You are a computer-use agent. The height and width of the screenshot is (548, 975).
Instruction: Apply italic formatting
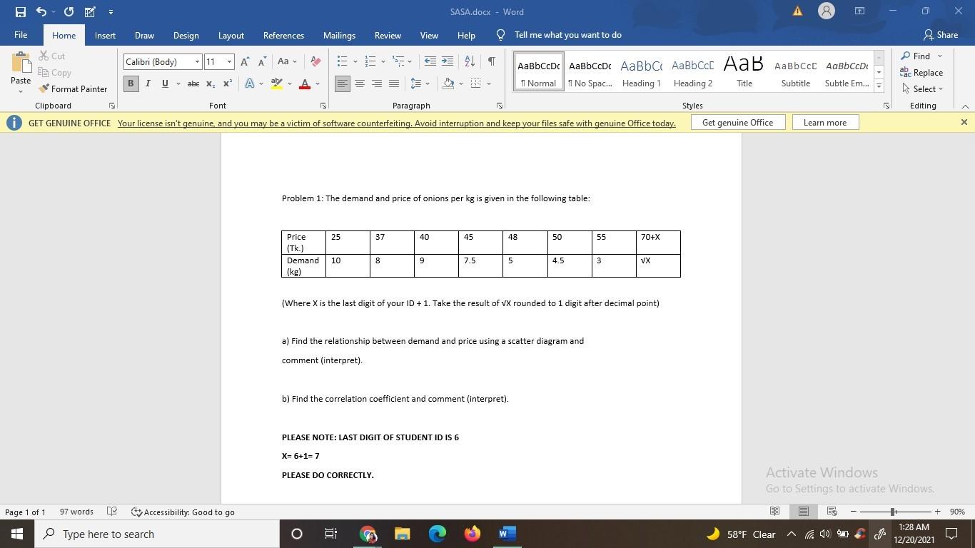tap(147, 83)
